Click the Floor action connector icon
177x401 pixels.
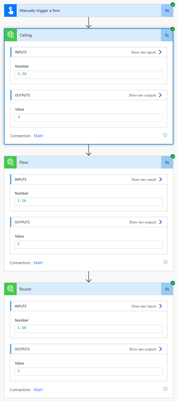(10, 162)
